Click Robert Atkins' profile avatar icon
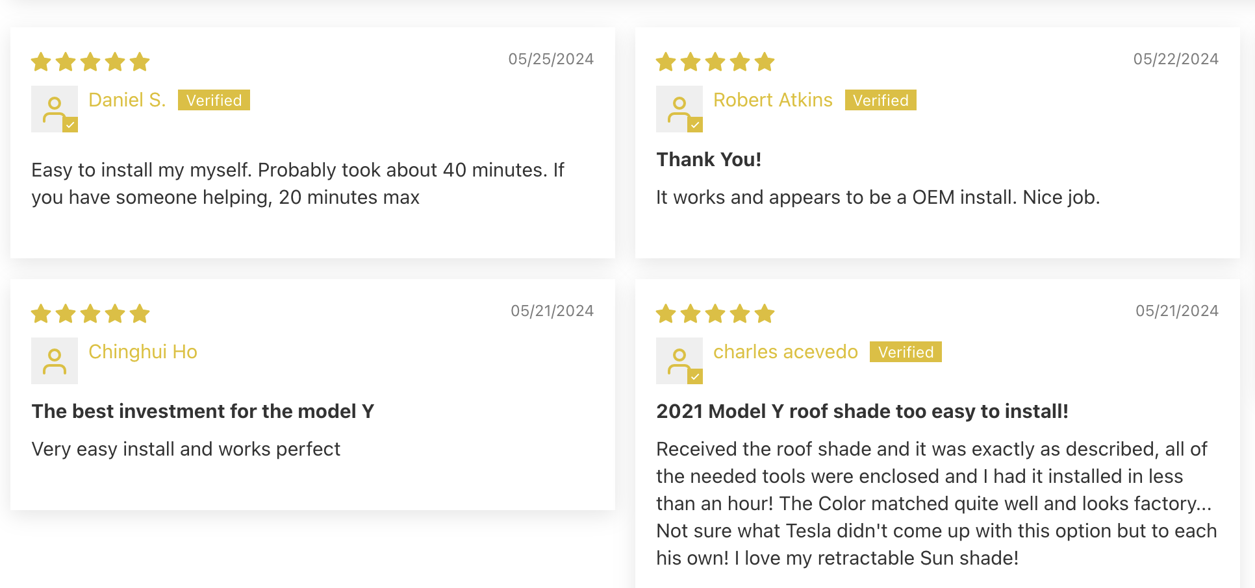1255x588 pixels. coord(679,109)
